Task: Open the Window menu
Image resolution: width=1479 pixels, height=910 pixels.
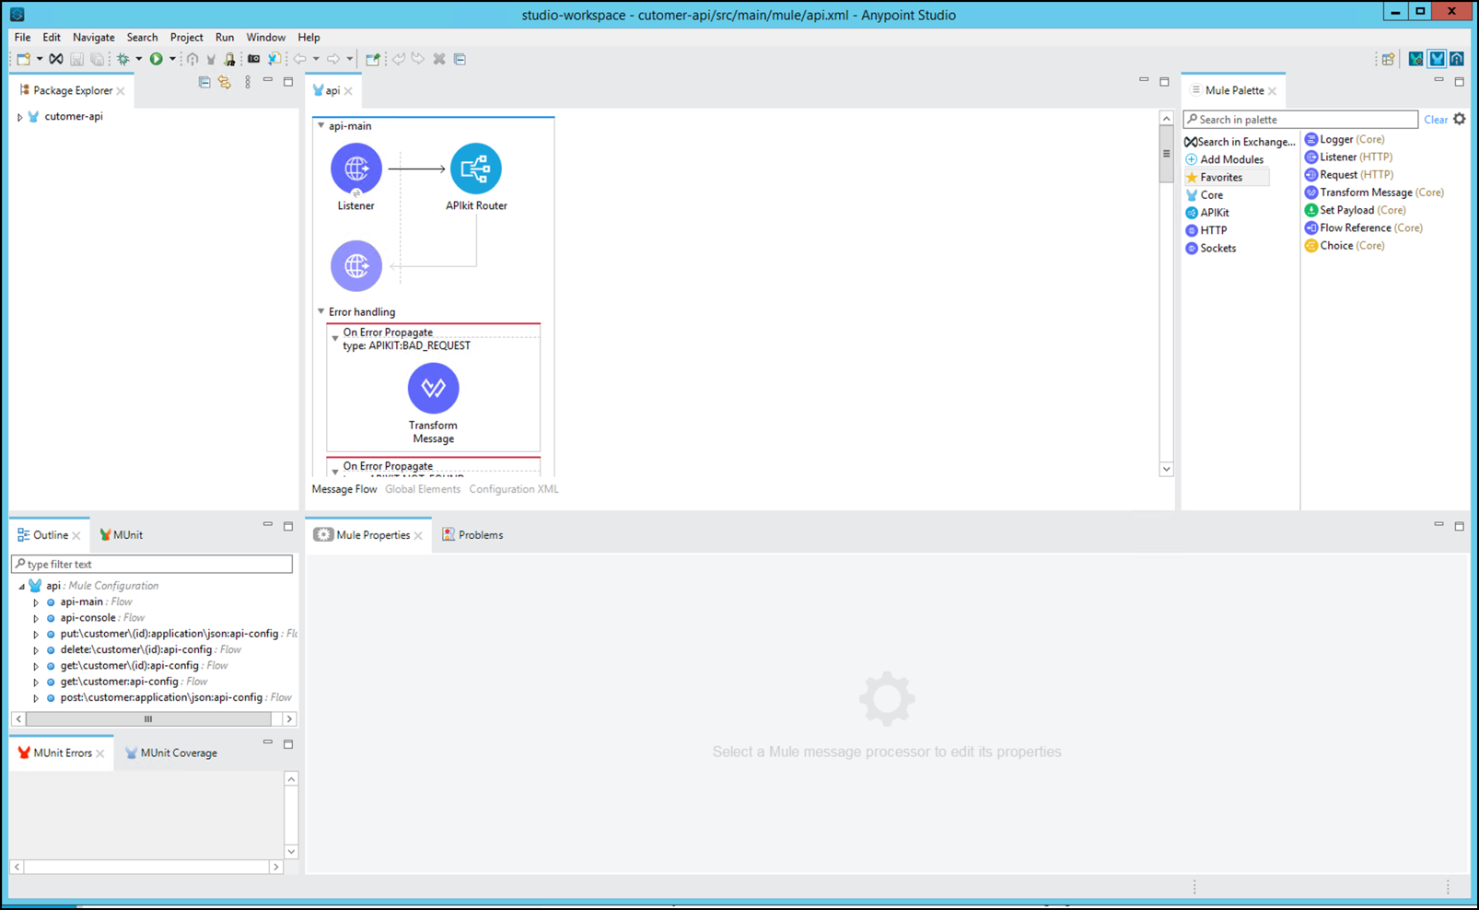Action: pos(265,38)
